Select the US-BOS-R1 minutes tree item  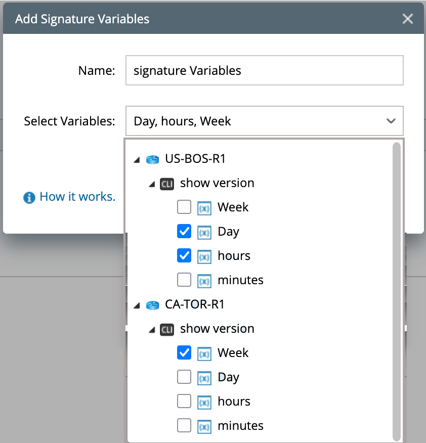point(240,280)
